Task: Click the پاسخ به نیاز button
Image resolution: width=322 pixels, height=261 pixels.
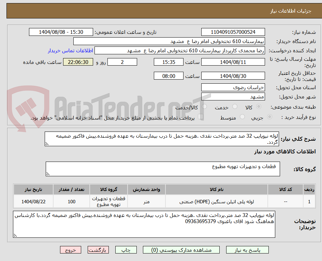Action: tap(247, 250)
